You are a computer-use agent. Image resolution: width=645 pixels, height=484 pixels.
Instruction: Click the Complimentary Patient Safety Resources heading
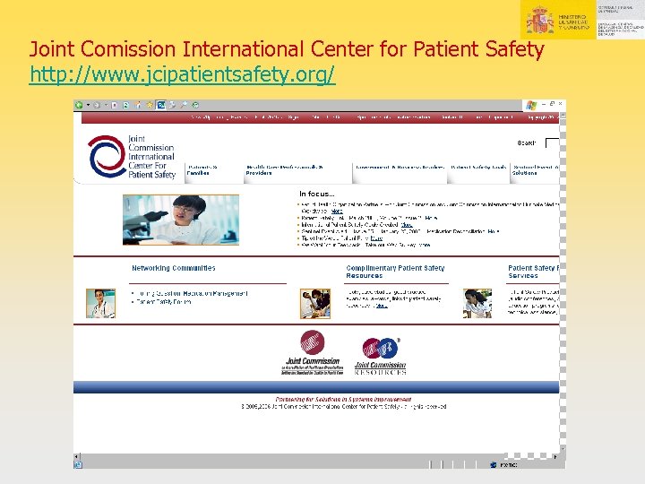(395, 272)
